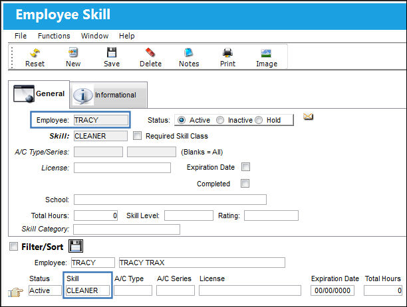407x307 pixels.
Task: Click the Skill Level input field
Action: tap(189, 215)
